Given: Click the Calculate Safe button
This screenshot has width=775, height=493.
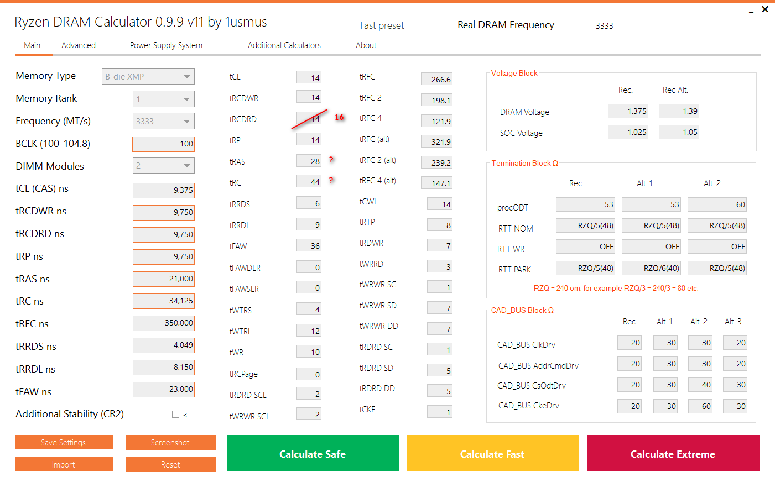Looking at the screenshot, I should (x=313, y=454).
